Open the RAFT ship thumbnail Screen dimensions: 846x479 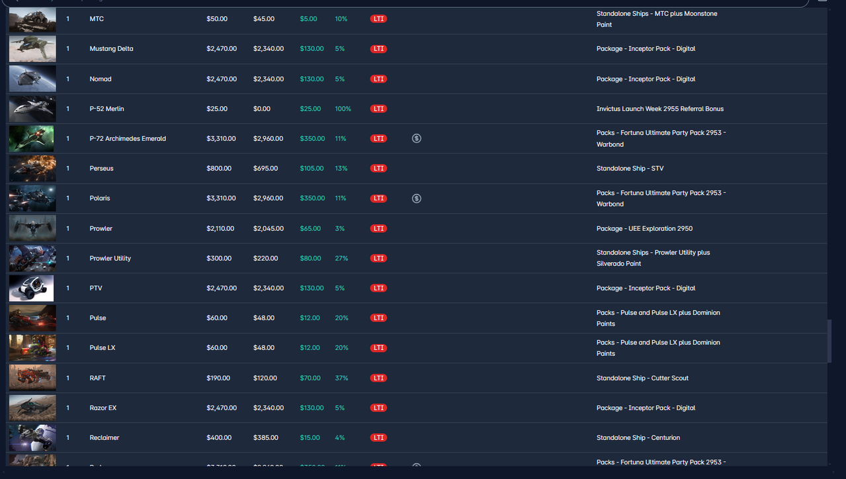click(x=32, y=378)
